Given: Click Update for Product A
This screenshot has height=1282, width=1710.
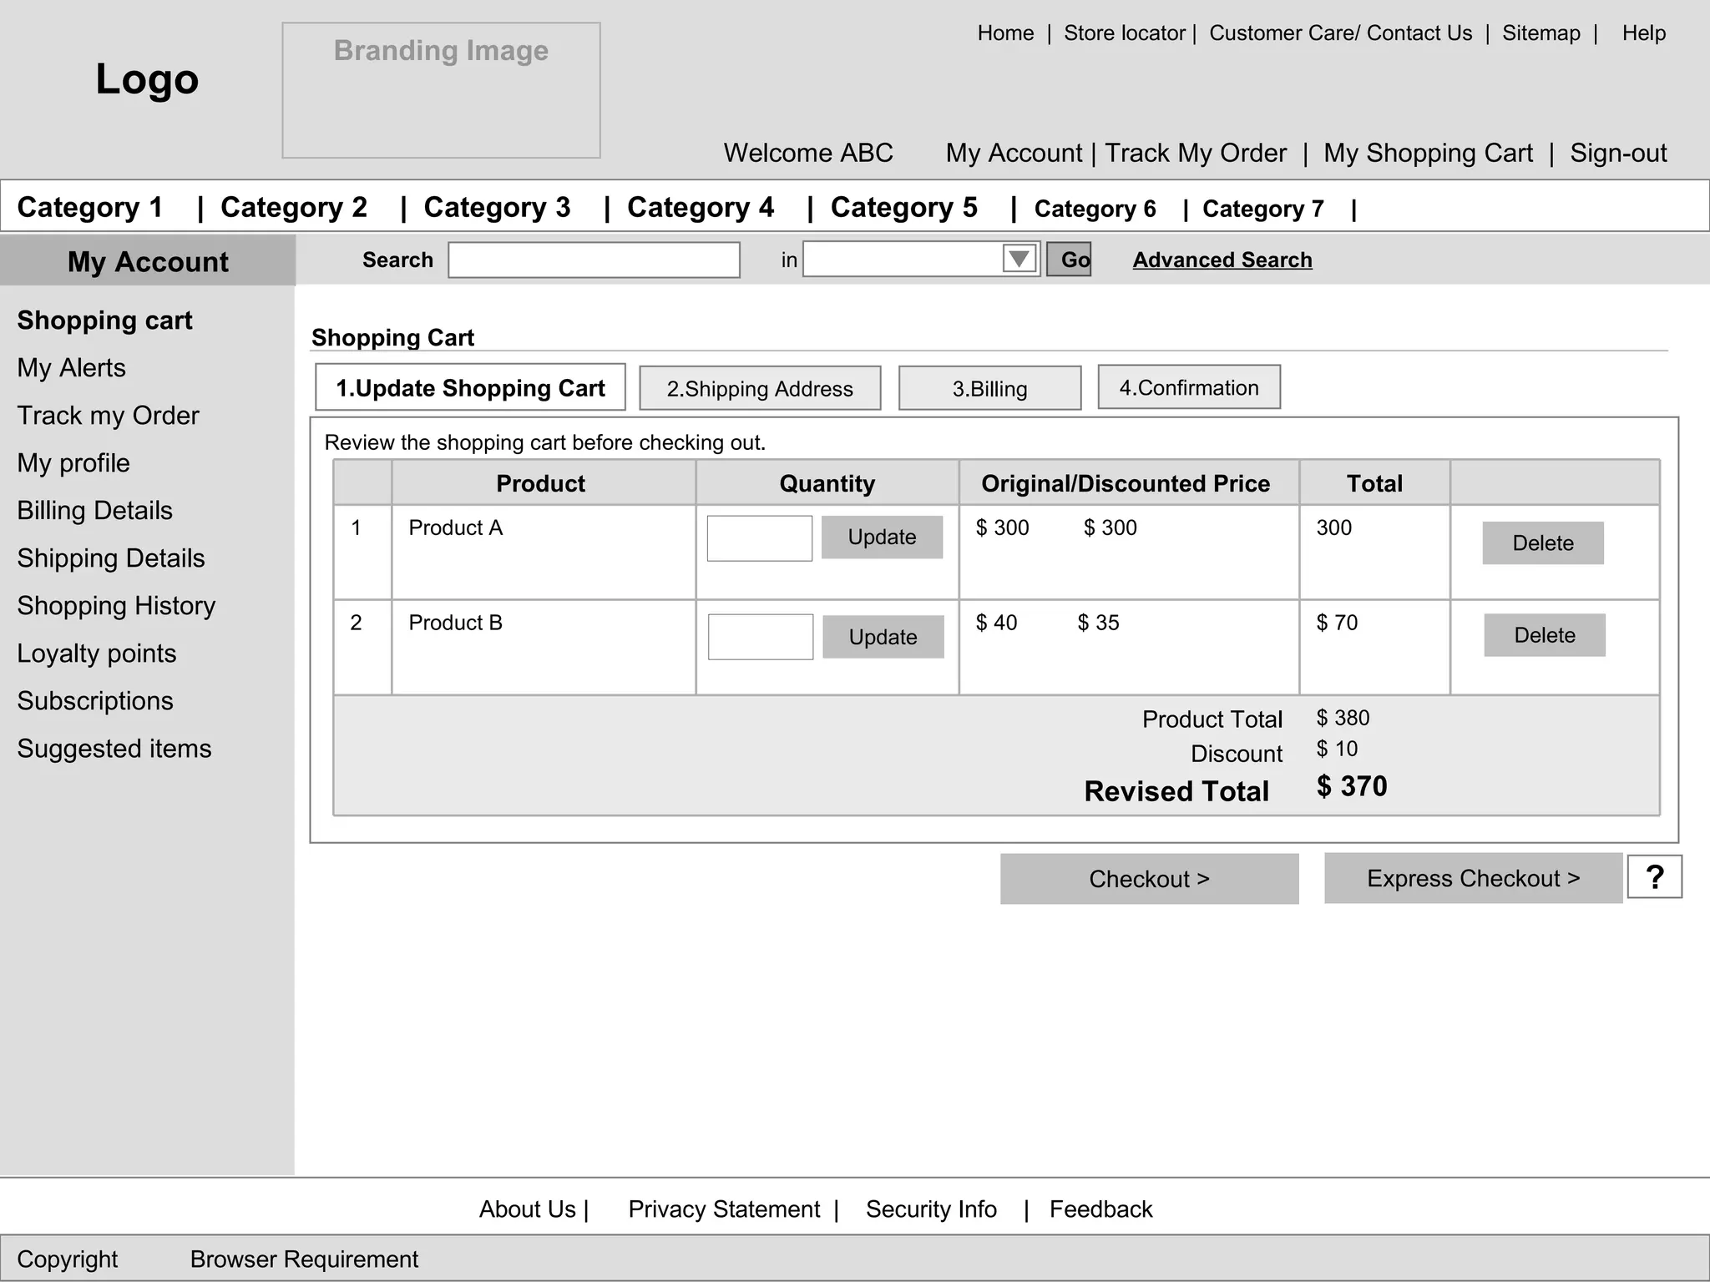Looking at the screenshot, I should coord(882,537).
